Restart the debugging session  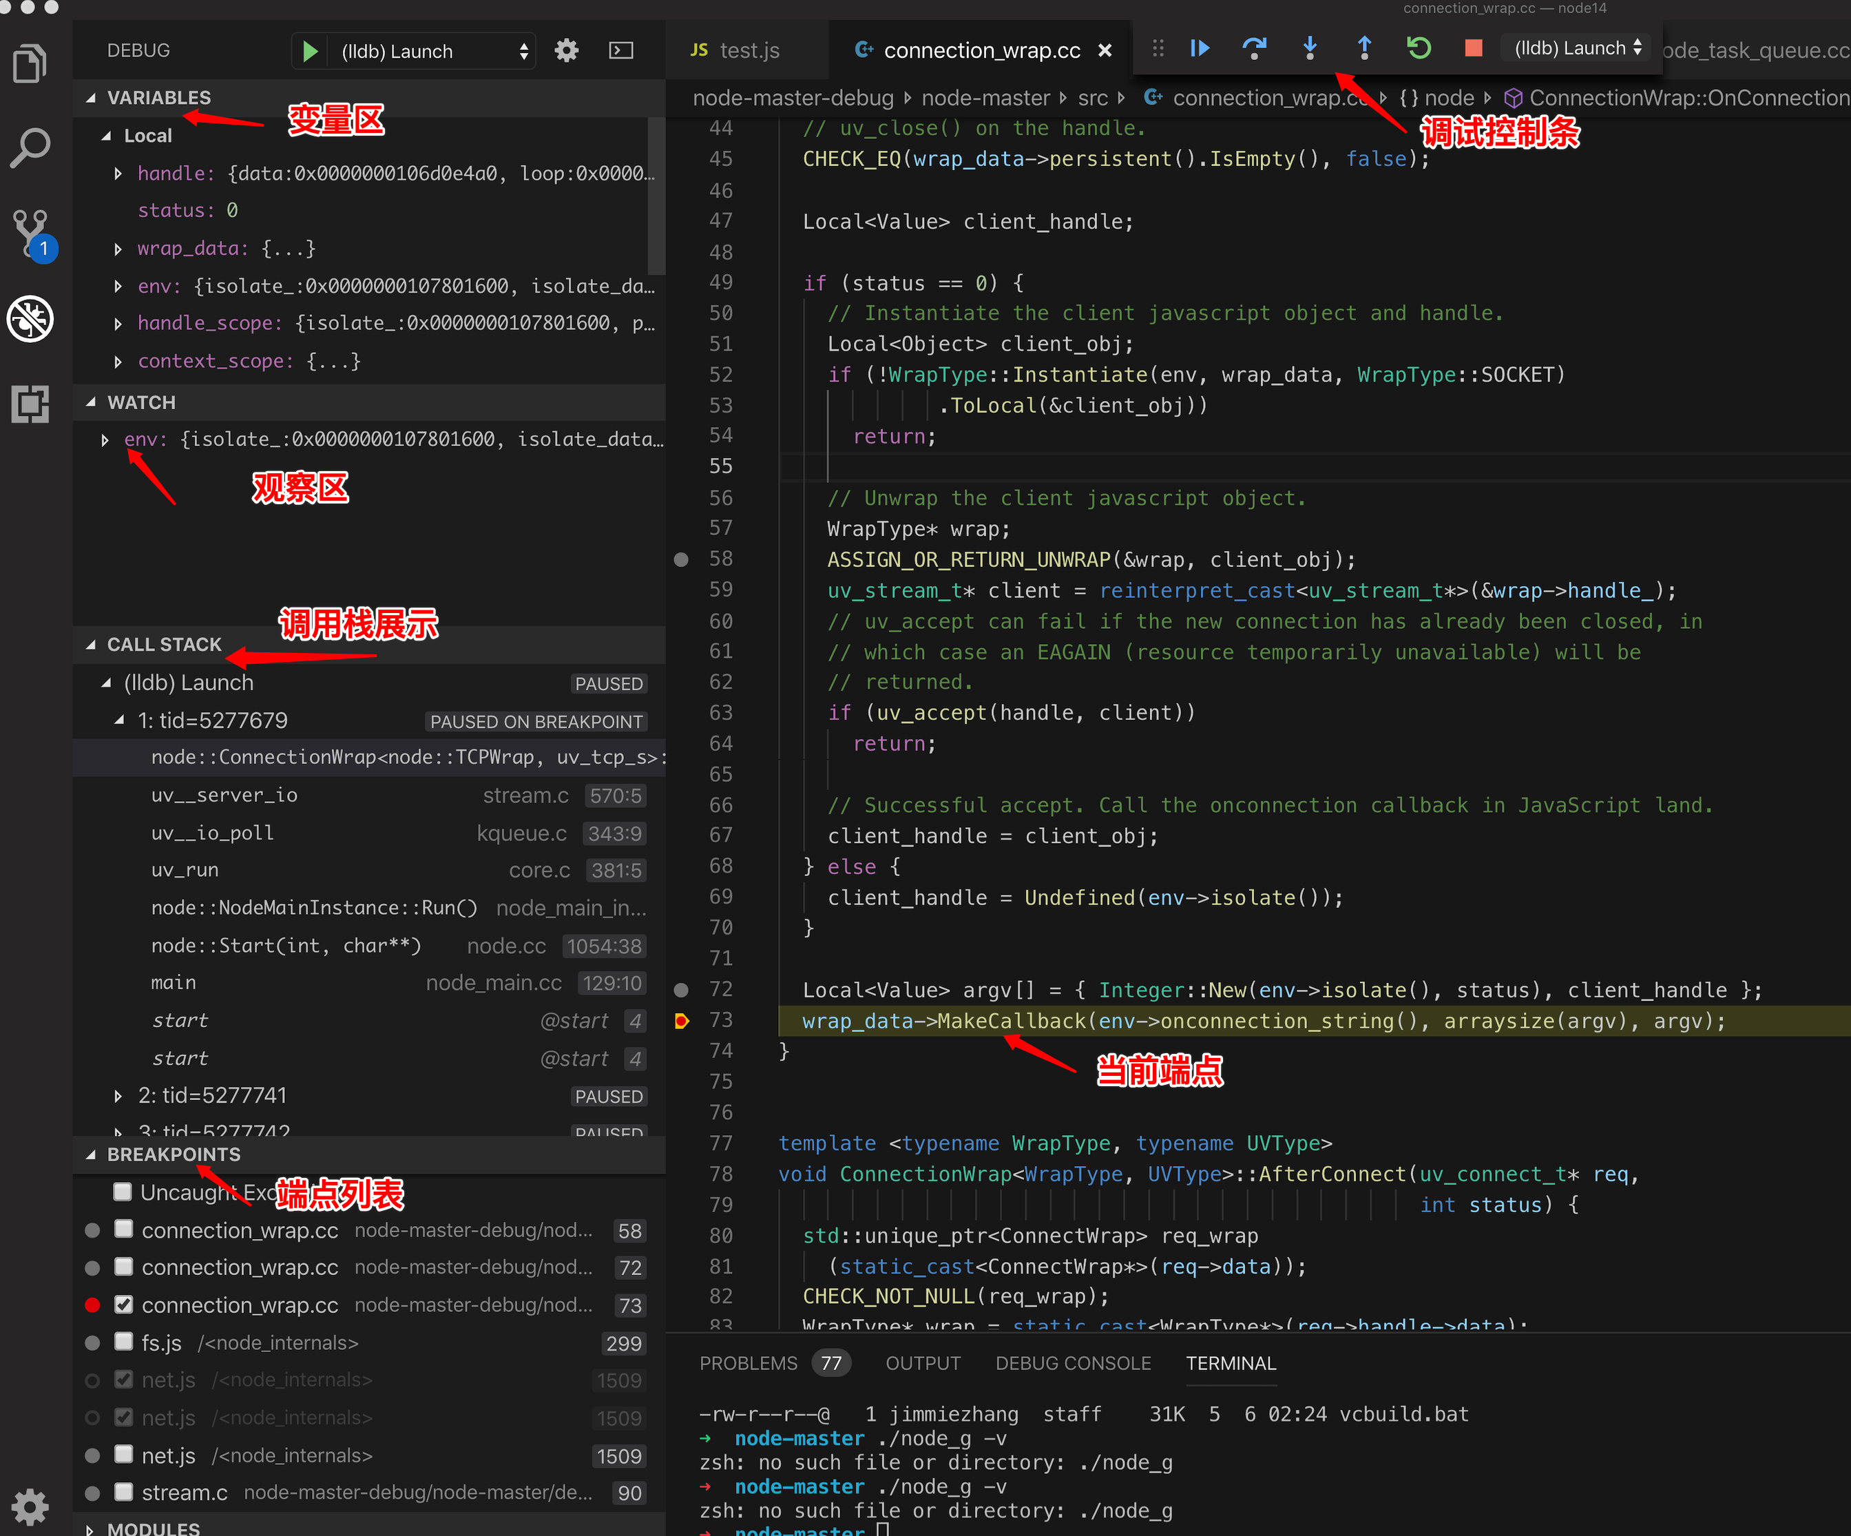(1419, 48)
